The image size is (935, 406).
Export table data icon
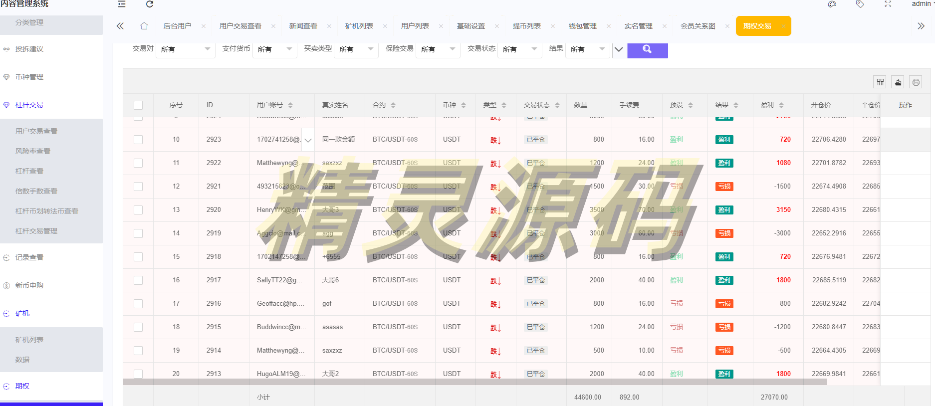pos(898,82)
